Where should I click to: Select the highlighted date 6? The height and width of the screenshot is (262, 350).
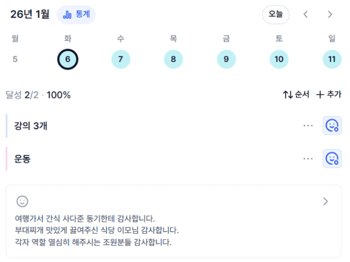pyautogui.click(x=67, y=59)
